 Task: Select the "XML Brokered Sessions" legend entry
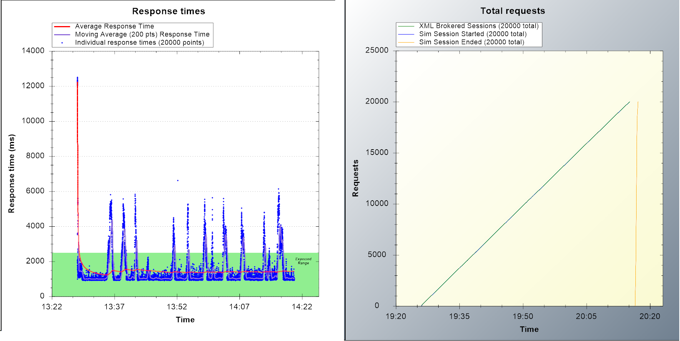point(479,26)
